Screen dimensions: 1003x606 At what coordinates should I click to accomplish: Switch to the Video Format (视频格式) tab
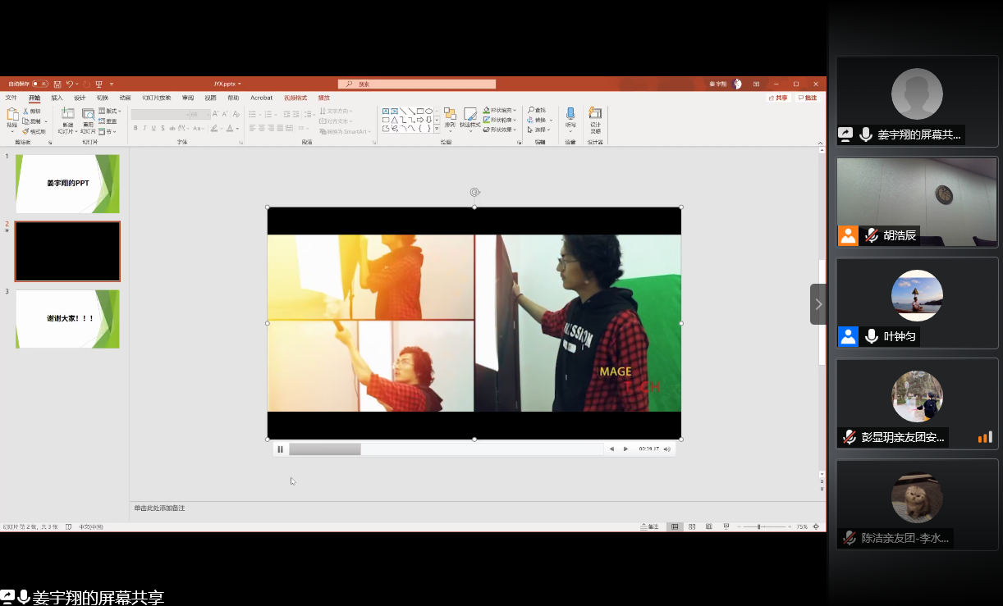tap(295, 98)
